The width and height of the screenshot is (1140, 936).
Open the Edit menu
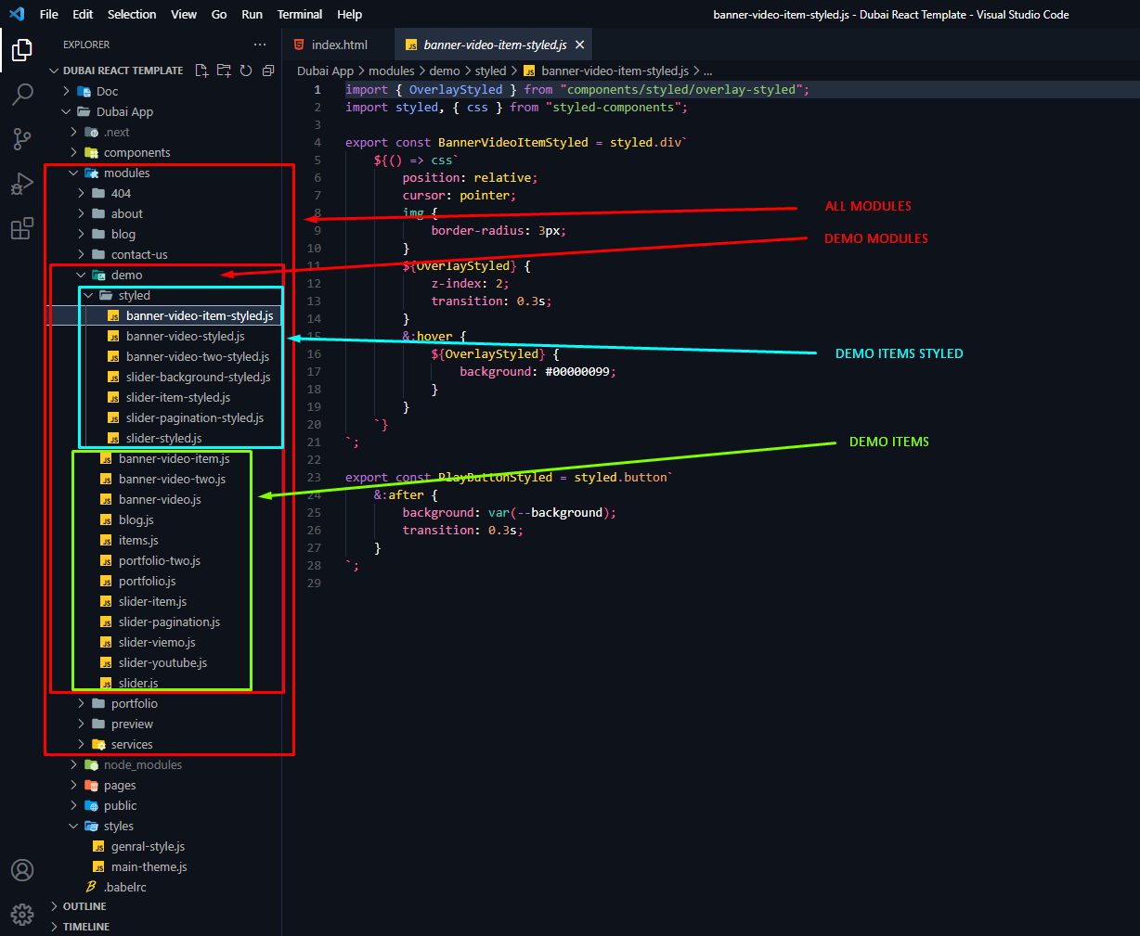[x=83, y=14]
